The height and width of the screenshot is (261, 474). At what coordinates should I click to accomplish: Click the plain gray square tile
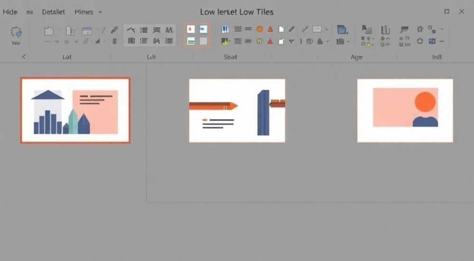[203, 41]
